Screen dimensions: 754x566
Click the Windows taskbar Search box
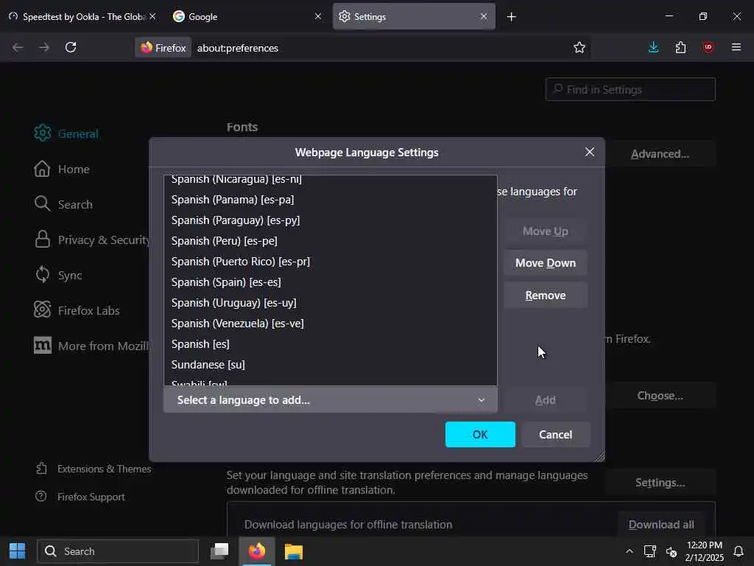[x=118, y=551]
